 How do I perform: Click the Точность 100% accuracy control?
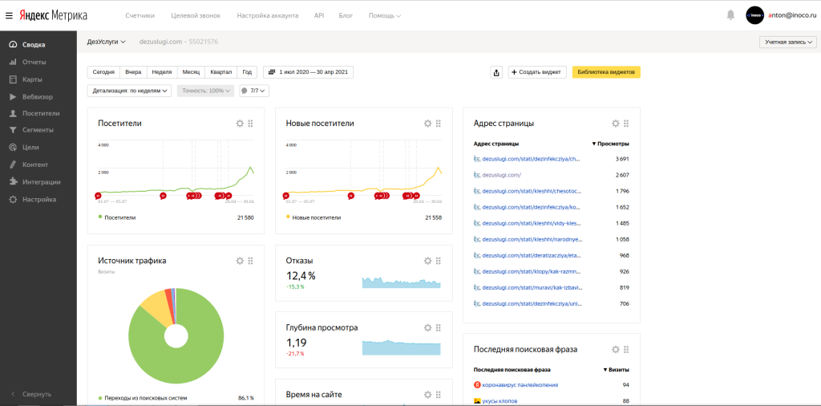[205, 91]
